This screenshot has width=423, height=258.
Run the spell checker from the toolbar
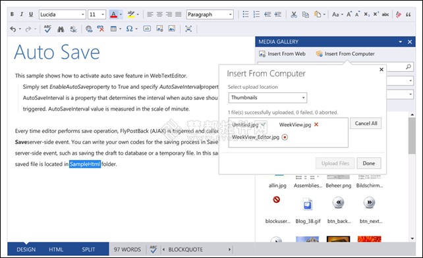(47, 28)
